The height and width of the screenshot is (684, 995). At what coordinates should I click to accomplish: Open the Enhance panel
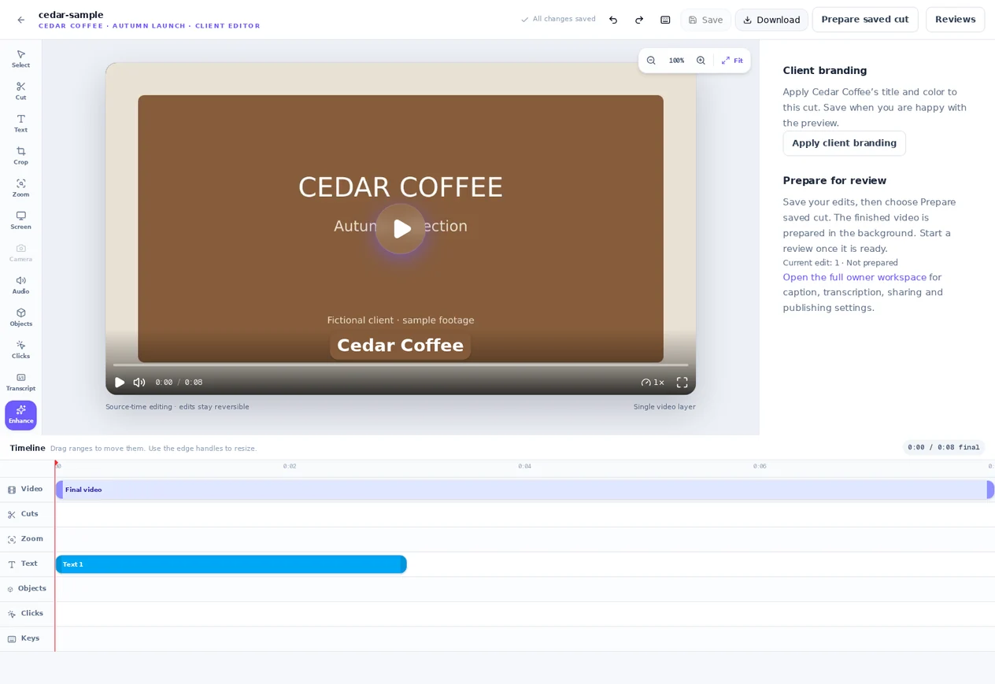coord(20,415)
